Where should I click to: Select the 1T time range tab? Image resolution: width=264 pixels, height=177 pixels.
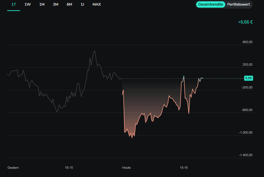coord(14,5)
